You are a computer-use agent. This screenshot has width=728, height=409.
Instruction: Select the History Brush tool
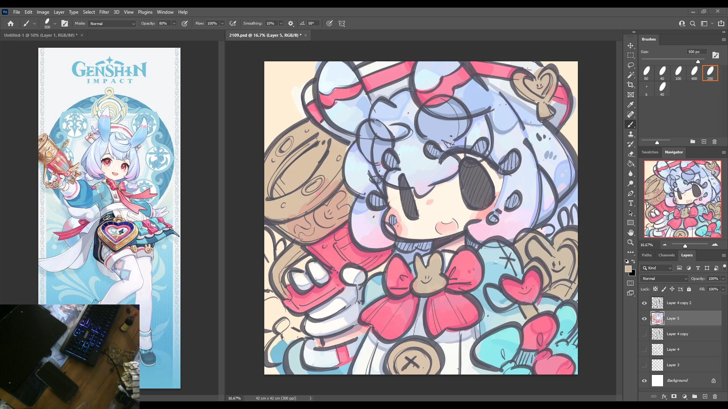coord(631,144)
